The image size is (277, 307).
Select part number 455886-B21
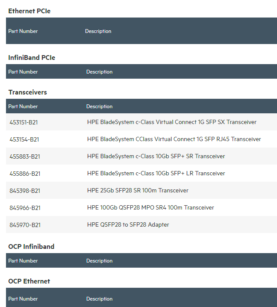coord(25,174)
